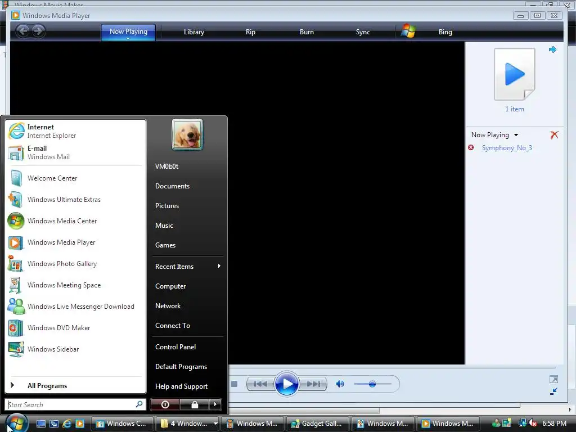Click the Media Player volume slider

tap(372, 384)
